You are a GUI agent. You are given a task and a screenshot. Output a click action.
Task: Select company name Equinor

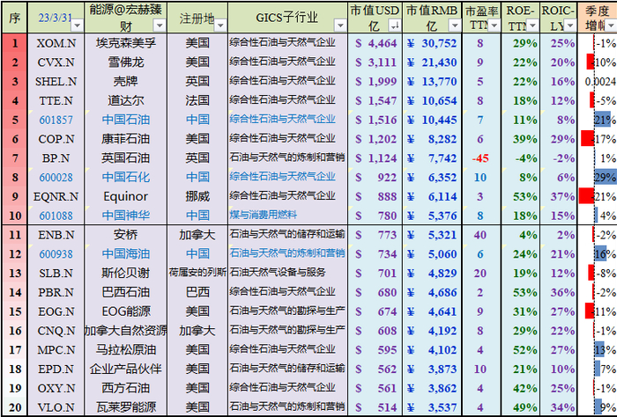click(125, 197)
